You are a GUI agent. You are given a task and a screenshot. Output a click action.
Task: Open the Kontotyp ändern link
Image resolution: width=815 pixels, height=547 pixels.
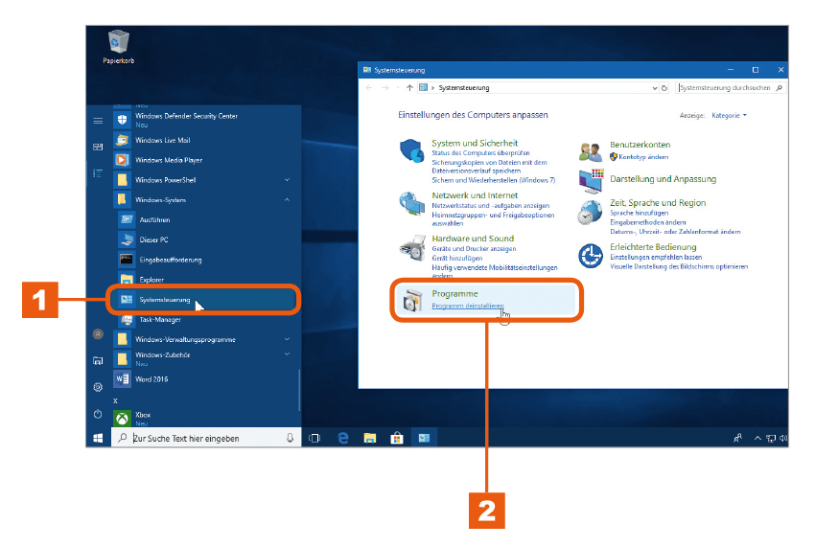(x=643, y=157)
